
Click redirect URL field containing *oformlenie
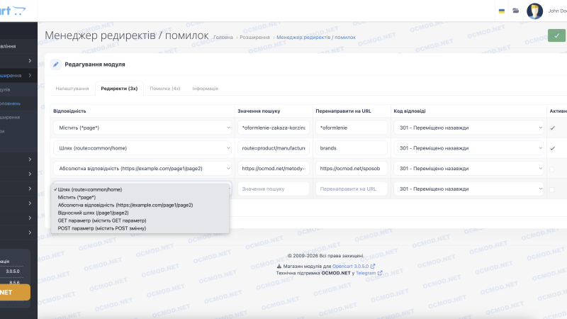(x=352, y=128)
